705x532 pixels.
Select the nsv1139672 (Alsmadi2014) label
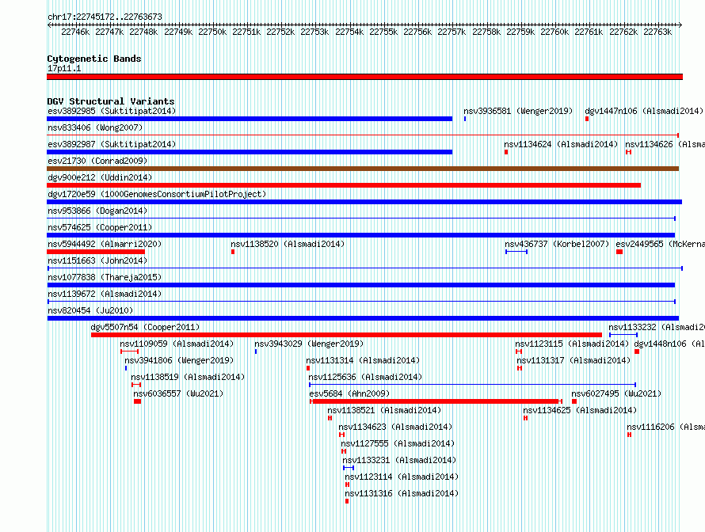point(105,294)
